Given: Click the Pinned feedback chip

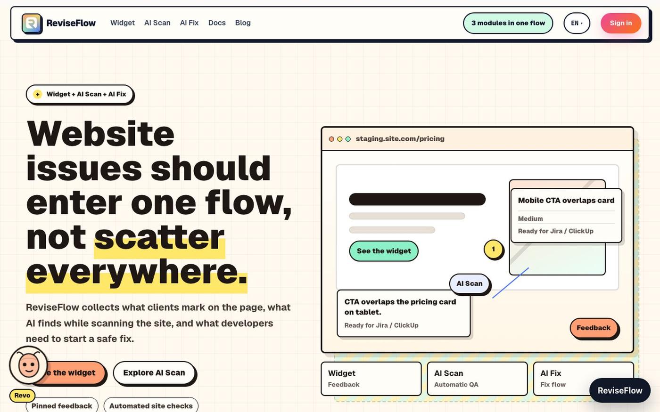Looking at the screenshot, I should click(x=62, y=405).
